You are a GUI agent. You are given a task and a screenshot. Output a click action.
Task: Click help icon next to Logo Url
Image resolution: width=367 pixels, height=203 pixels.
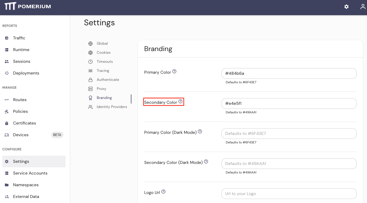(163, 192)
